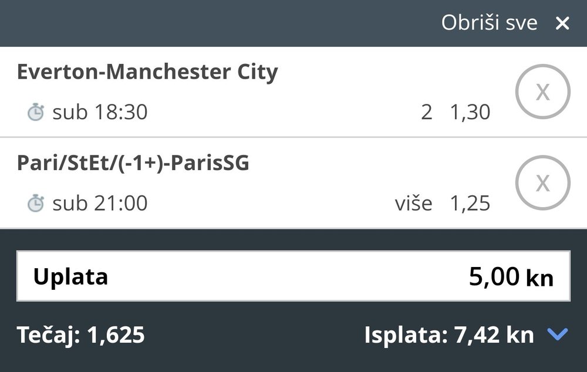The image size is (587, 372).
Task: Click the Uplata label
Action: pos(70,277)
